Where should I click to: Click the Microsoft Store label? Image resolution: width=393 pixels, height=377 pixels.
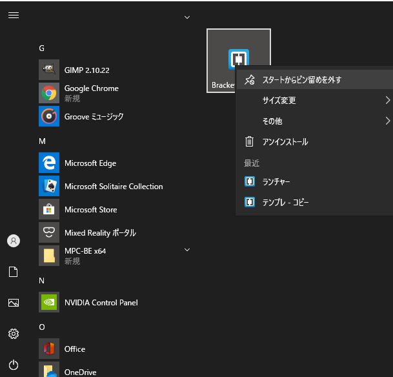[91, 210]
